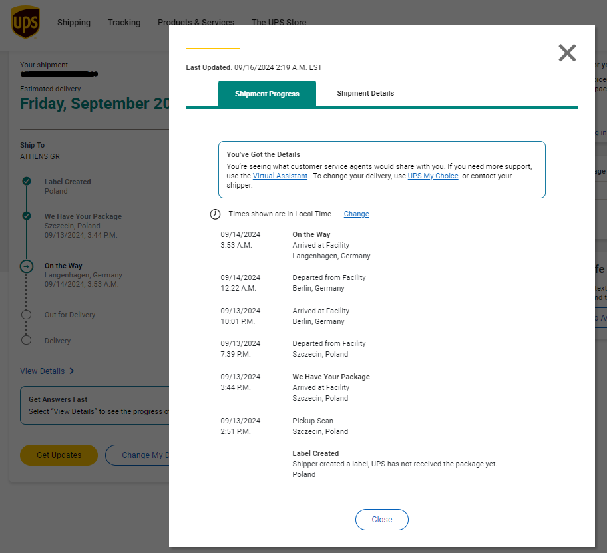Click the Close button at bottom
The width and height of the screenshot is (607, 553).
[381, 520]
